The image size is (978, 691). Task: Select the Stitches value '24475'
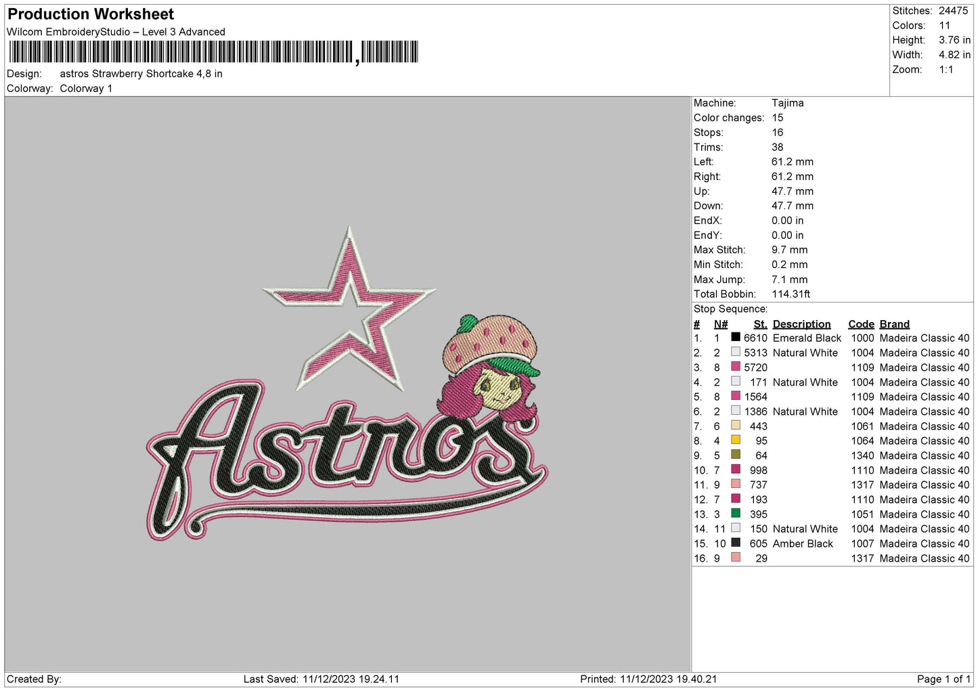953,11
